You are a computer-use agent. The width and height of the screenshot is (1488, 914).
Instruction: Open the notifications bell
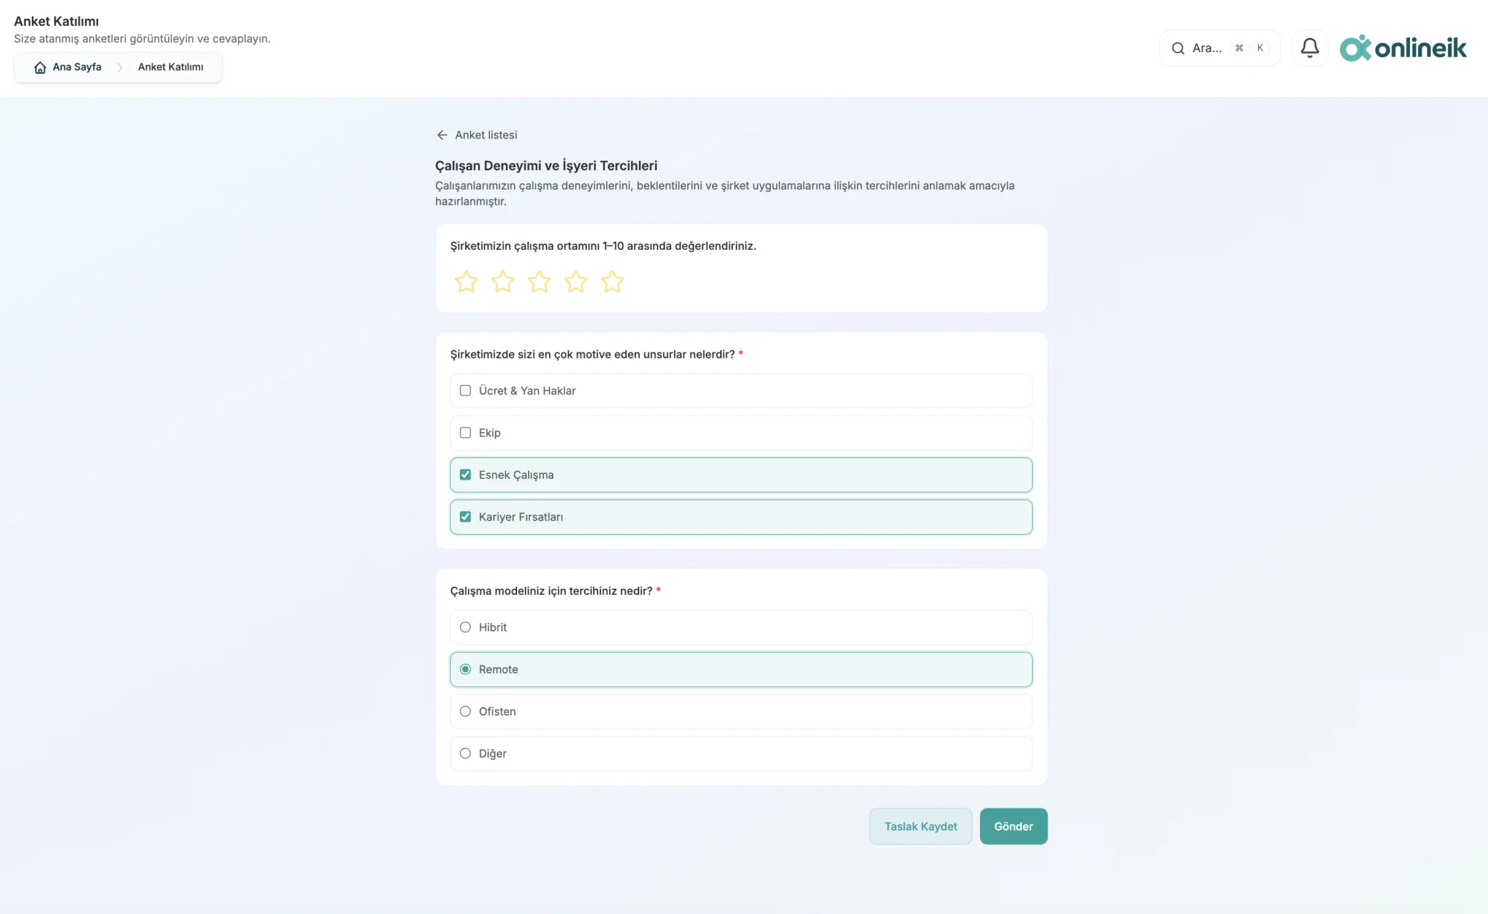pos(1310,48)
